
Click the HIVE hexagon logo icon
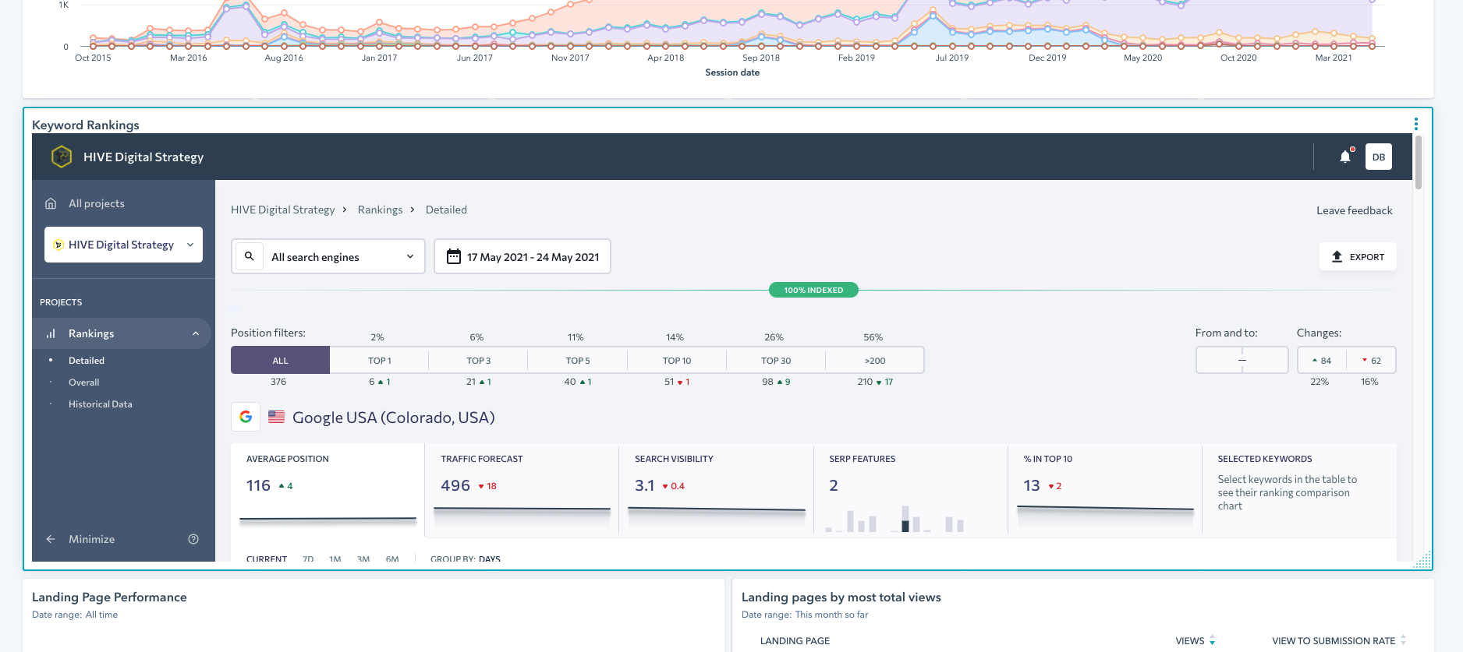pos(62,157)
